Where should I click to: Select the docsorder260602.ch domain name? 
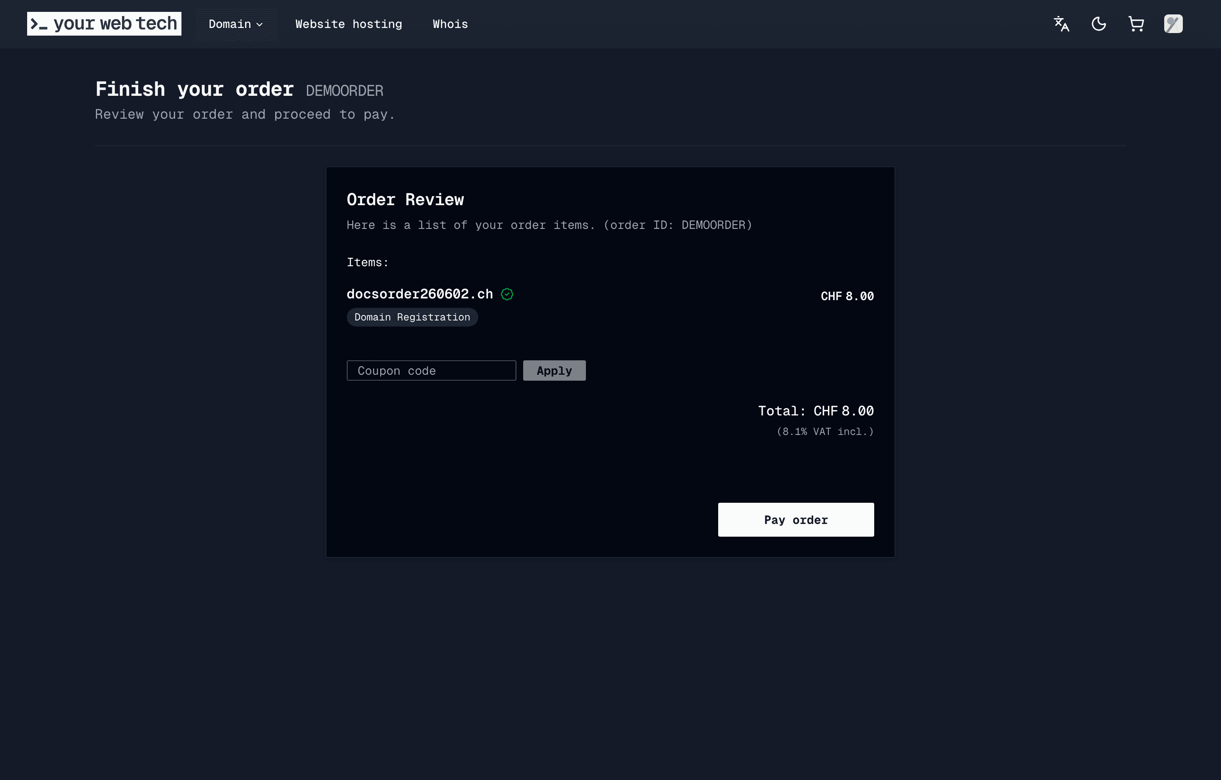(x=420, y=294)
